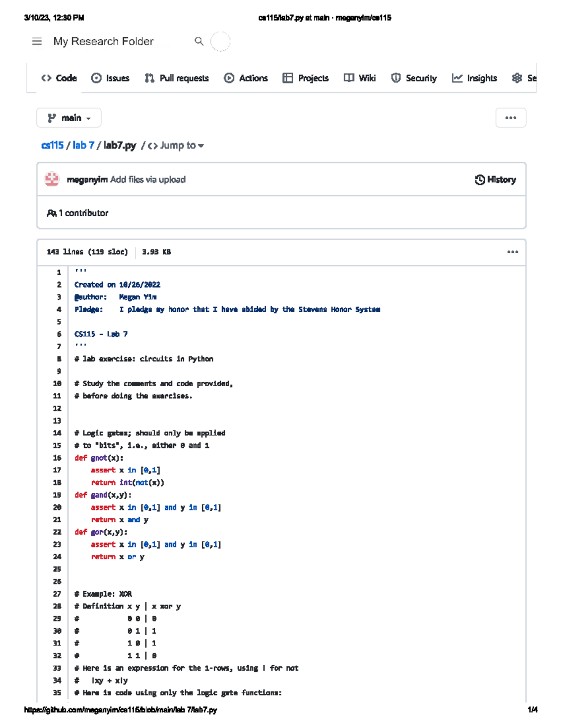The width and height of the screenshot is (561, 727).
Task: Click the meganyim user avatar
Action: click(52, 179)
